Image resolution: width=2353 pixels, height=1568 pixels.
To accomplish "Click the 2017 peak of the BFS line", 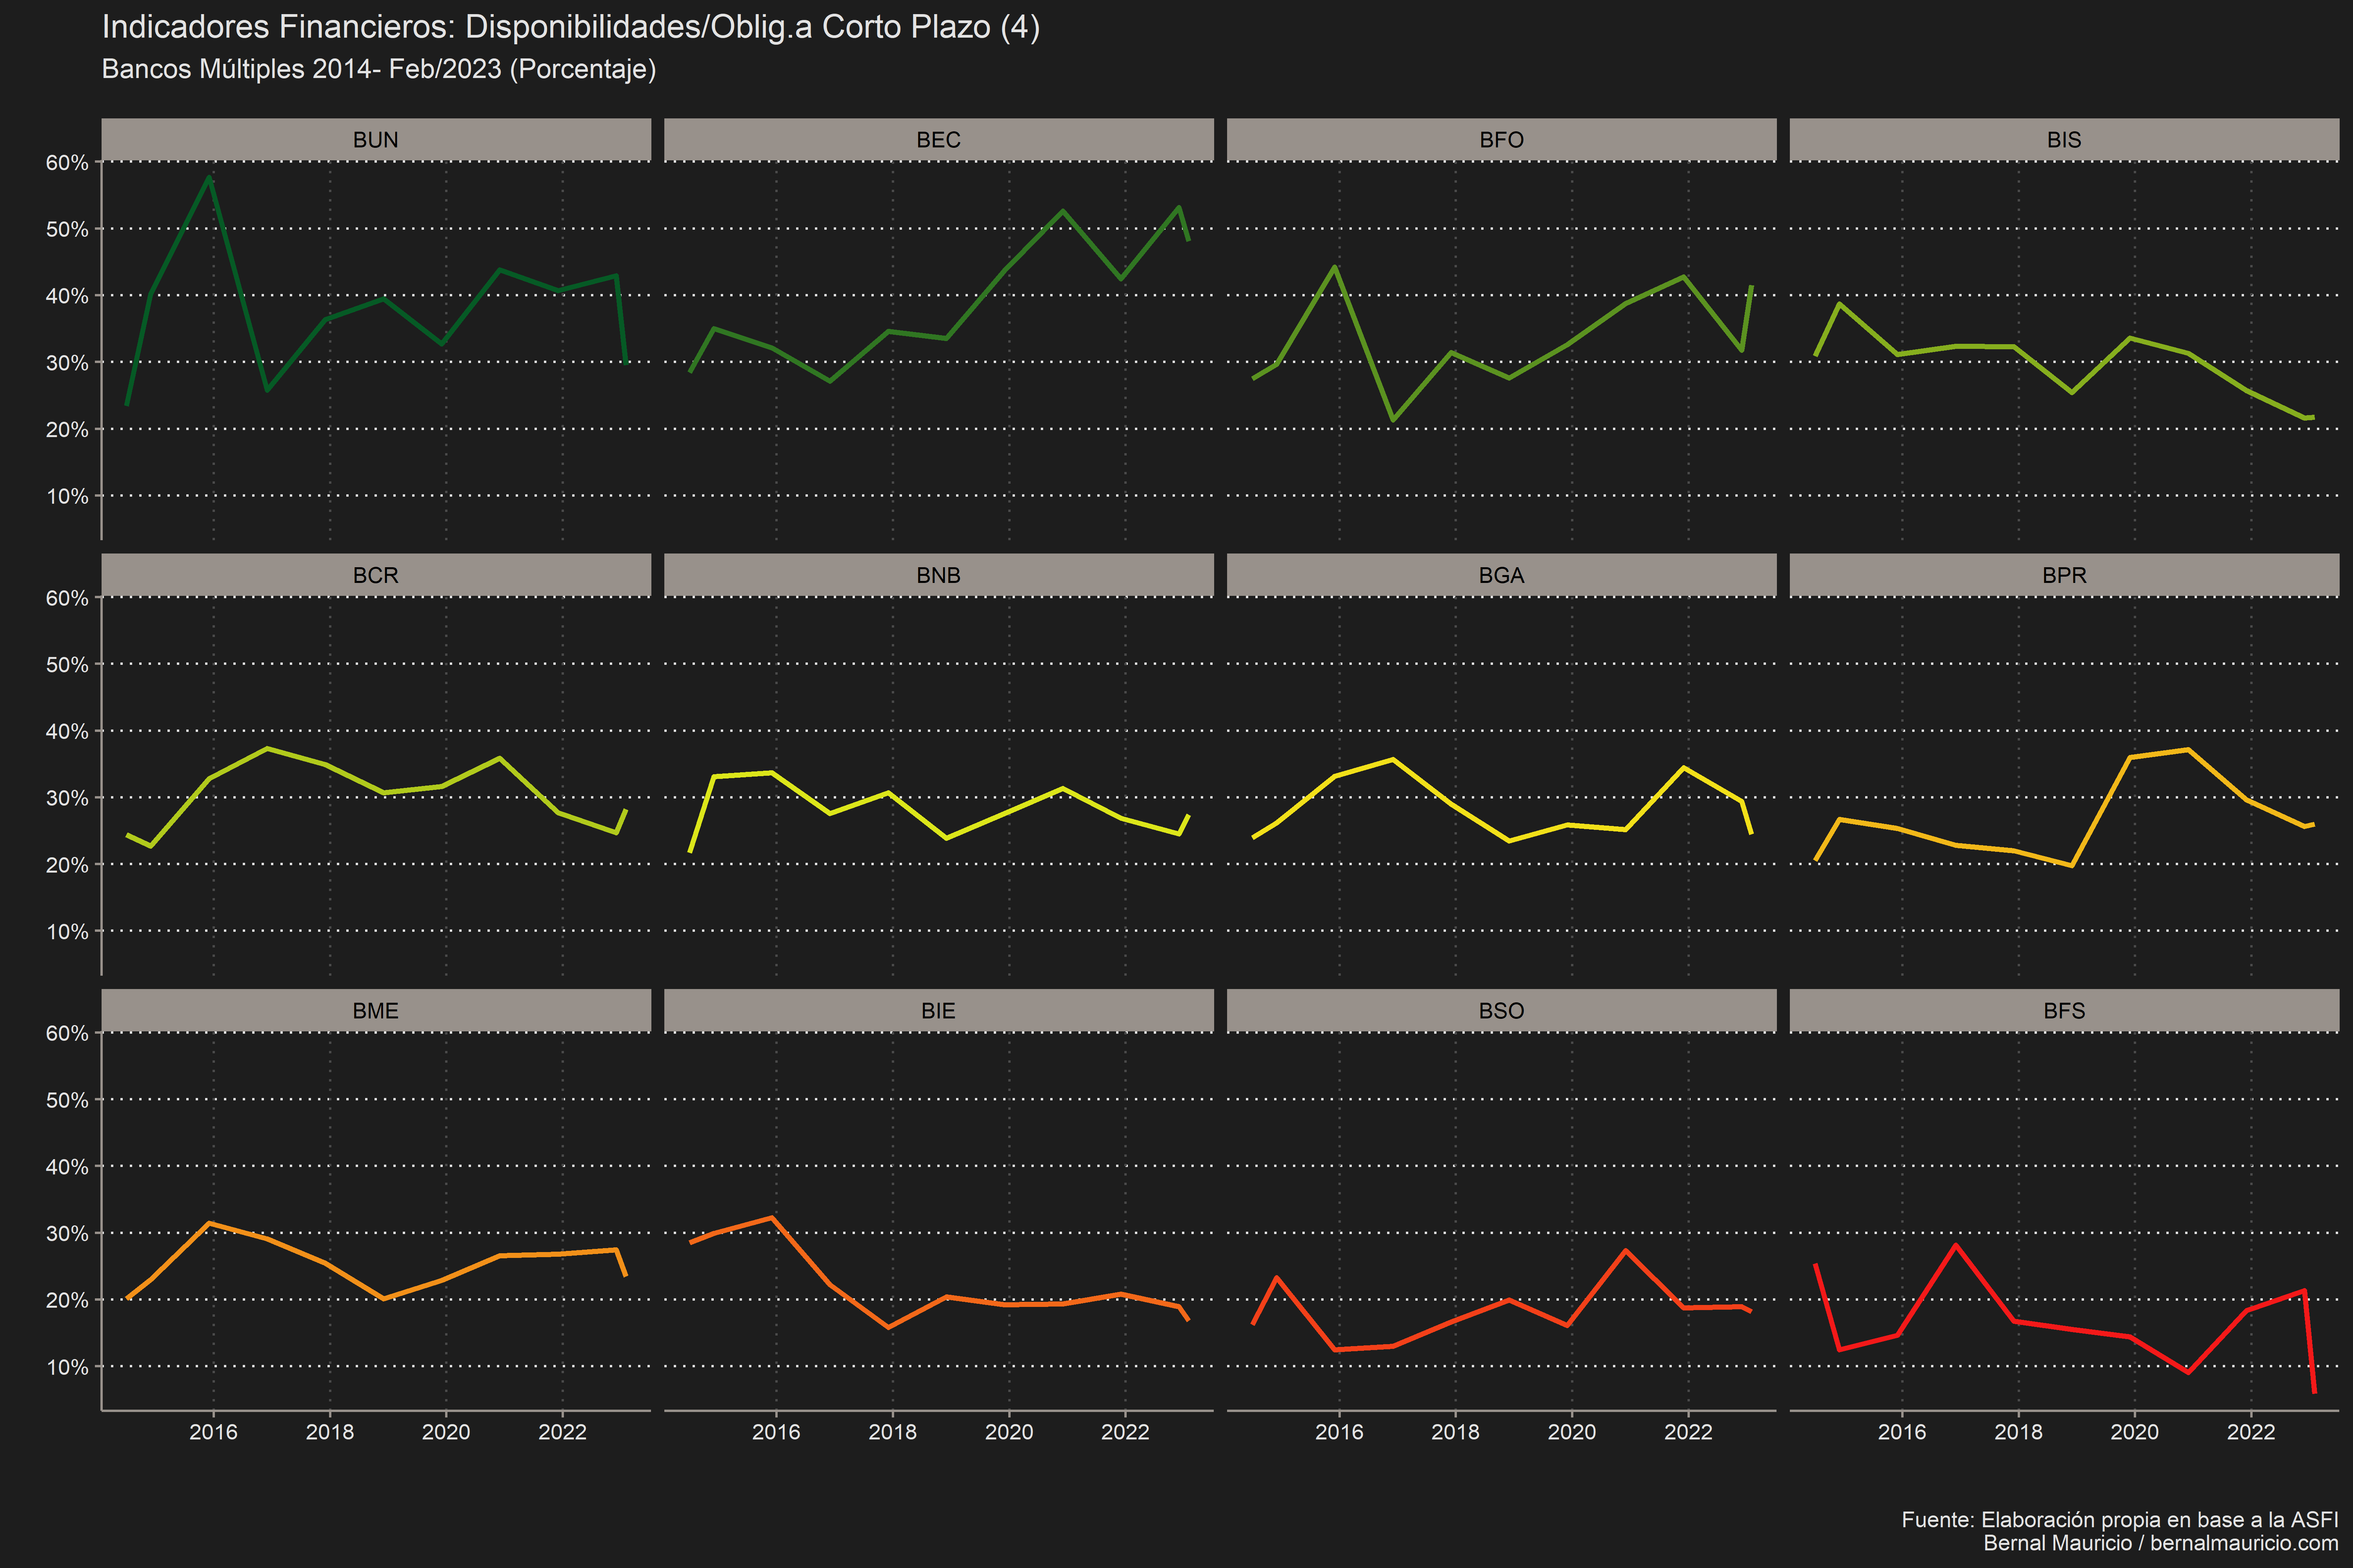I will click(x=1956, y=1245).
